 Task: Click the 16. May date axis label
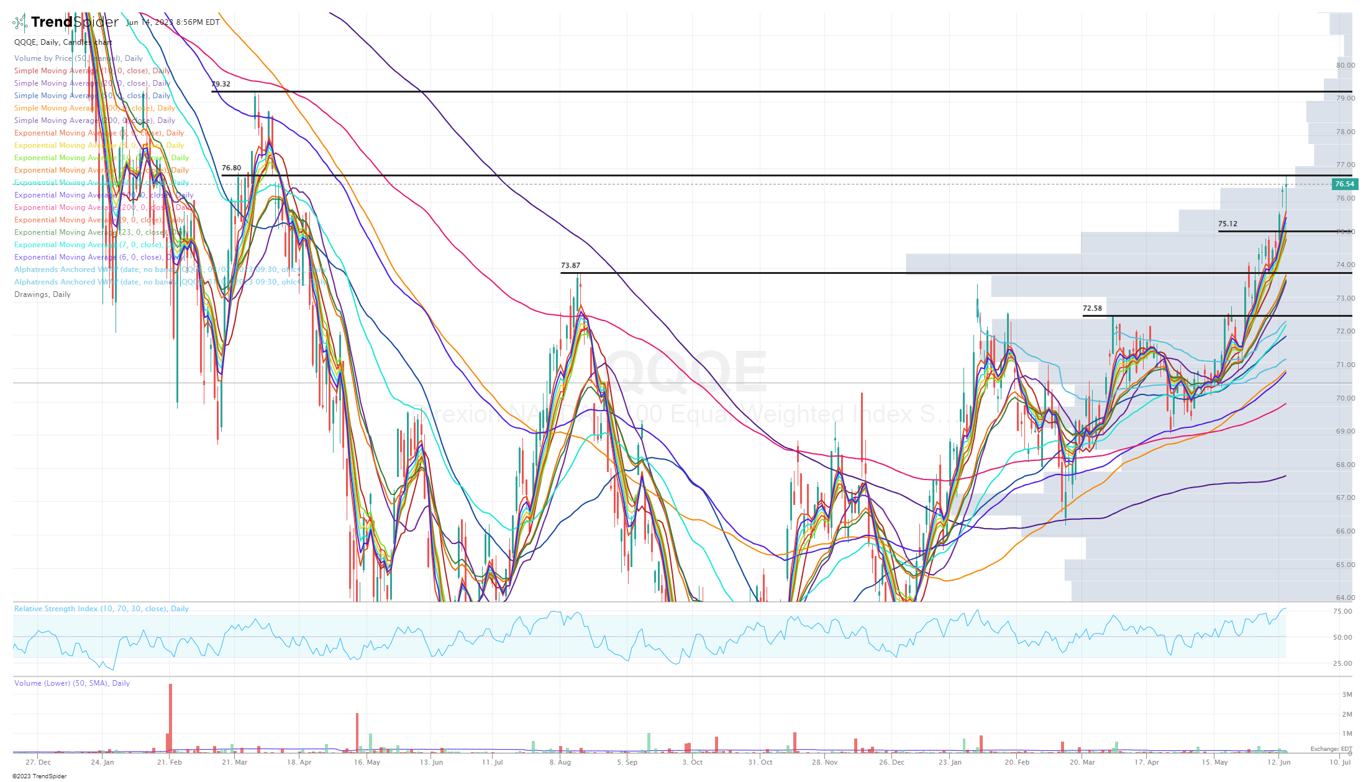click(x=367, y=763)
